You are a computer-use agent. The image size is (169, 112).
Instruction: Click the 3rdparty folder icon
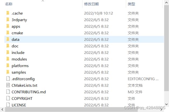tap(8, 20)
